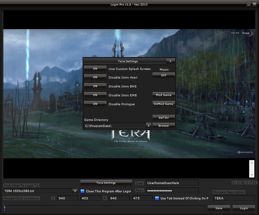The height and width of the screenshot is (215, 259).
Task: Open the Tera Settings button below preview
Action: click(x=106, y=183)
